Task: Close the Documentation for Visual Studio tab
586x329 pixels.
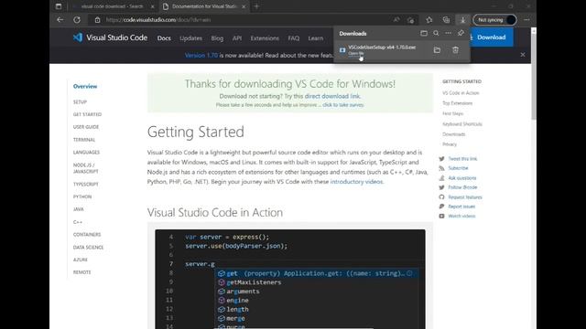Action: [244, 6]
